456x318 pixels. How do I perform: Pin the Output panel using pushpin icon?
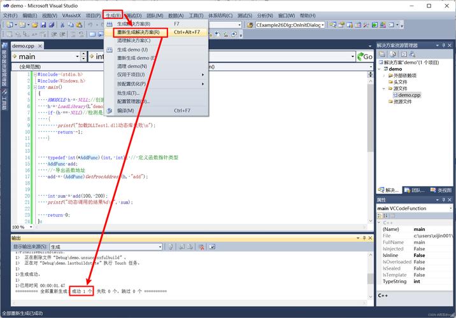pos(364,238)
